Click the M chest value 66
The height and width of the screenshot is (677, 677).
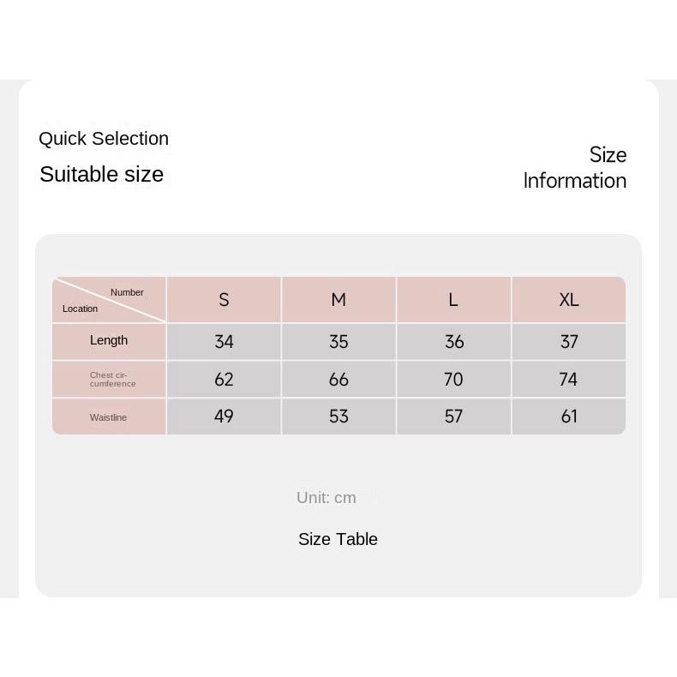pos(338,380)
